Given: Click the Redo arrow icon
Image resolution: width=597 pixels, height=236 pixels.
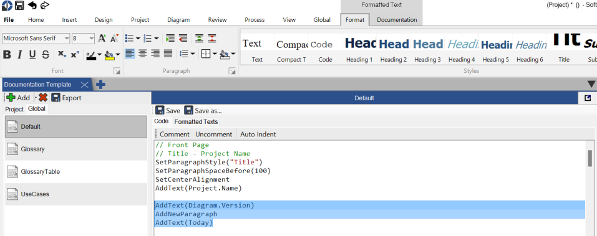Looking at the screenshot, I should [44, 5].
